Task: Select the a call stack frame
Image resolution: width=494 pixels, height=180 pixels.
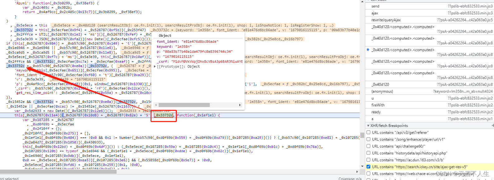Action: tap(429, 119)
